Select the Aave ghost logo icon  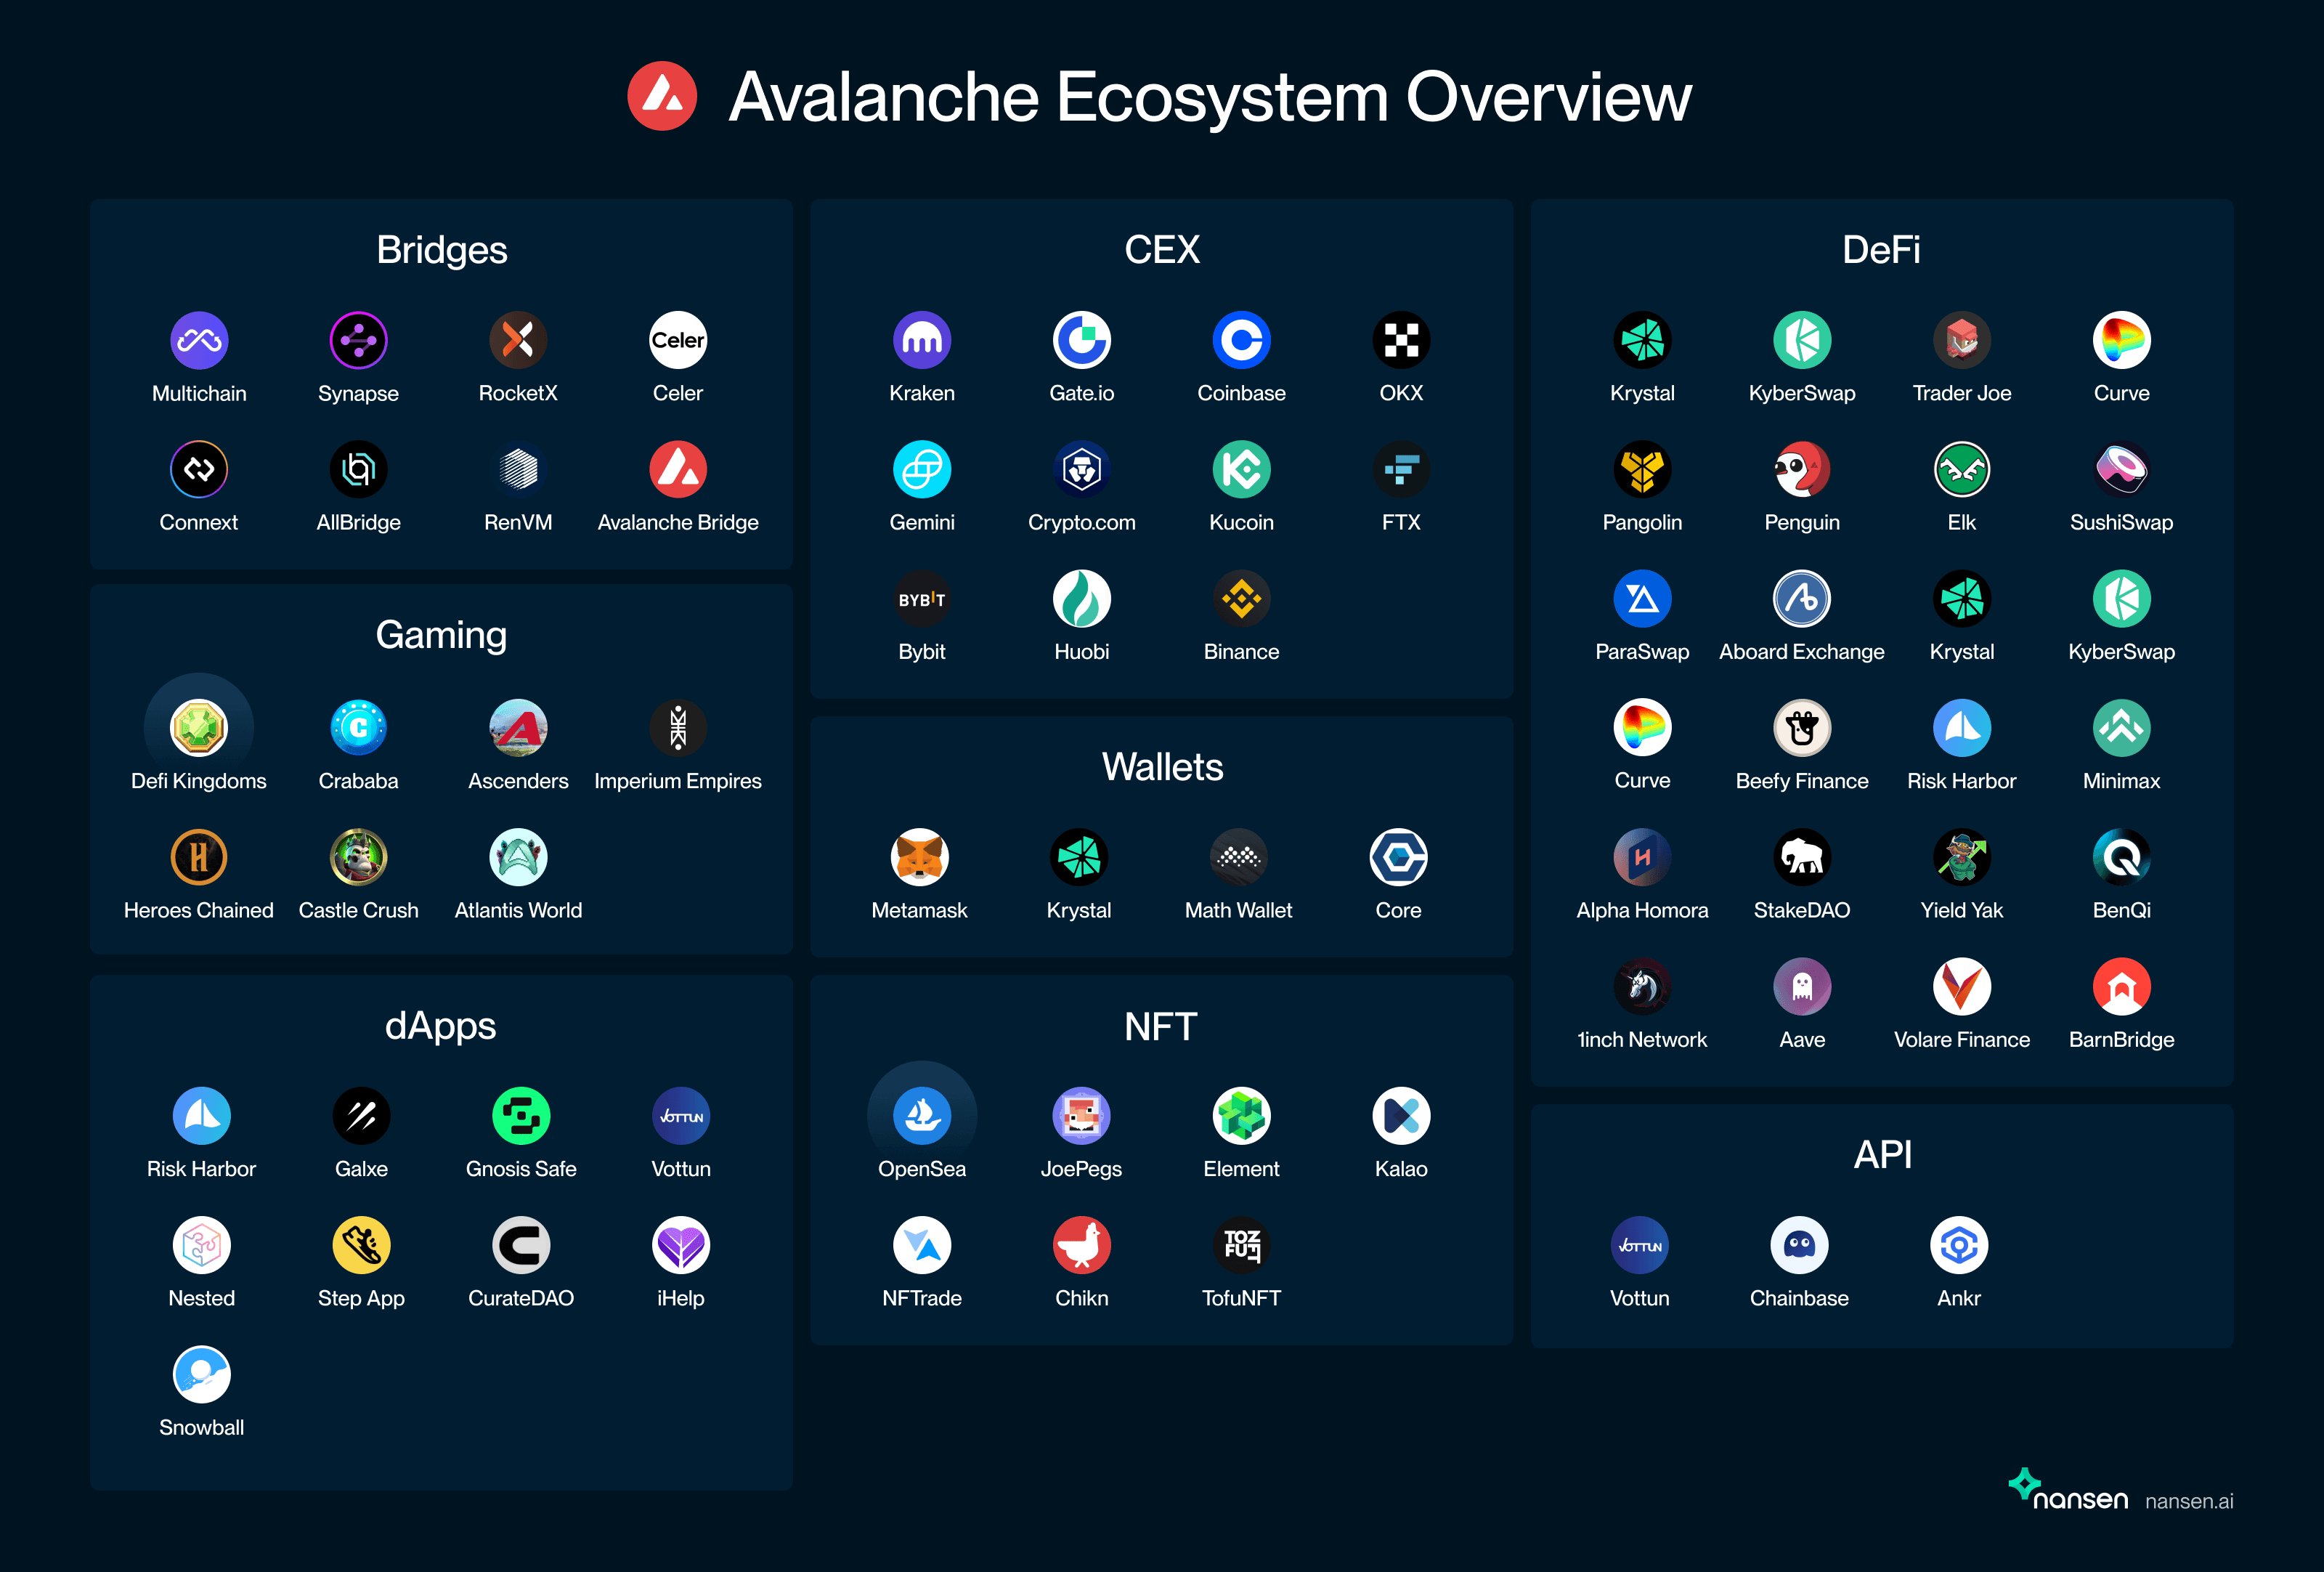coord(1802,987)
